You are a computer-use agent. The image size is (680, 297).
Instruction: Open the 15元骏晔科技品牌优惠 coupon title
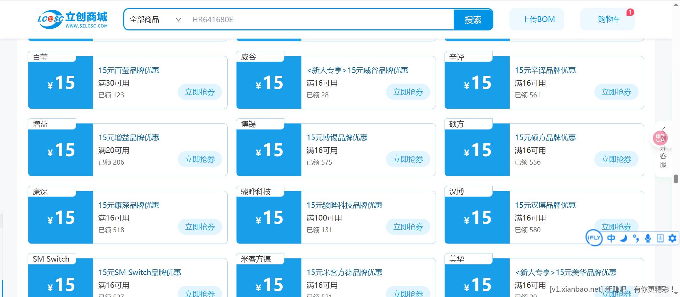click(x=345, y=205)
